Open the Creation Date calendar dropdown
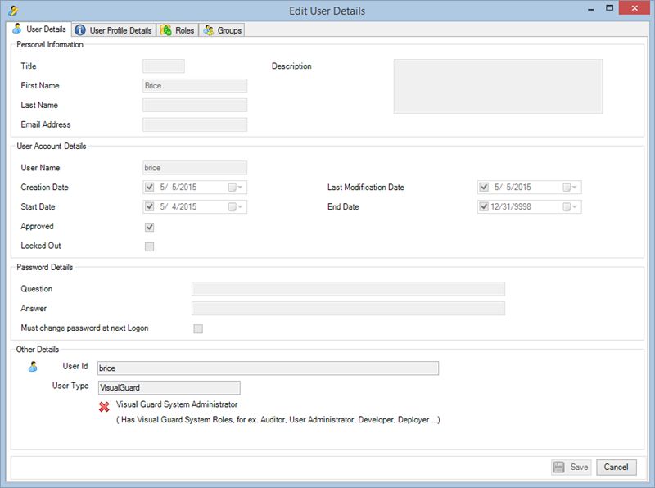Image resolution: width=655 pixels, height=488 pixels. pos(236,188)
